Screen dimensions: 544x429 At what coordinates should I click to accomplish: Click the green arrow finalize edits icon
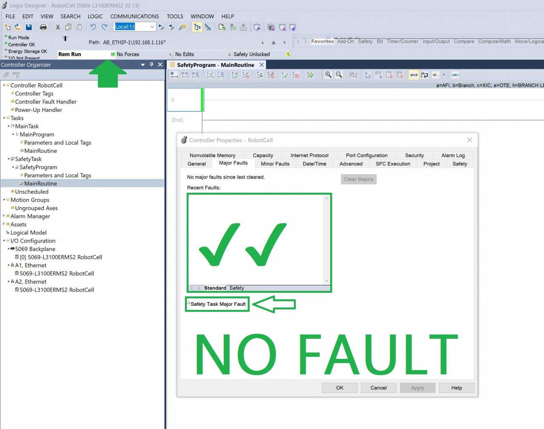pyautogui.click(x=310, y=75)
